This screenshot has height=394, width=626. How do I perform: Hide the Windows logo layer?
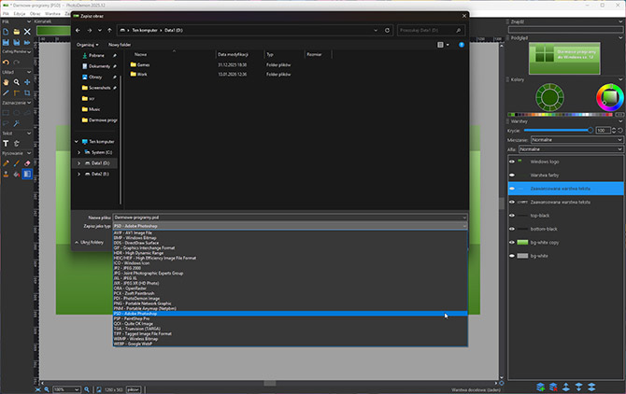pyautogui.click(x=512, y=162)
